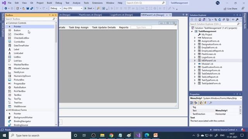Screen dimensions: 248x139
Task: Switch Properties grid to Categorized view
Action: [191, 103]
